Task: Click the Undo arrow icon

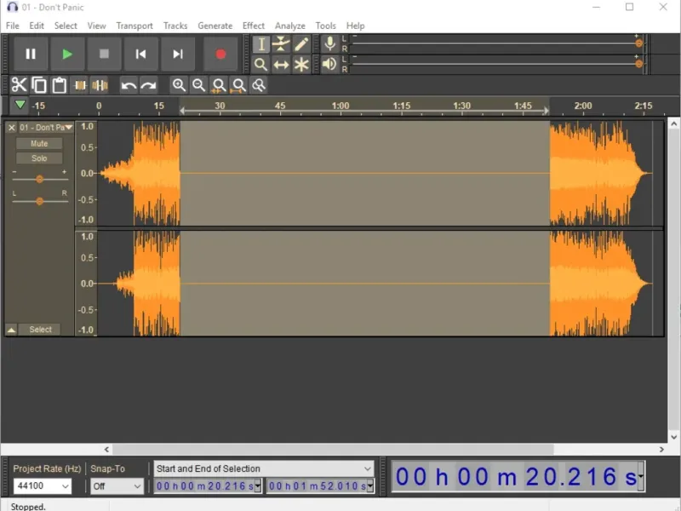Action: [x=129, y=85]
